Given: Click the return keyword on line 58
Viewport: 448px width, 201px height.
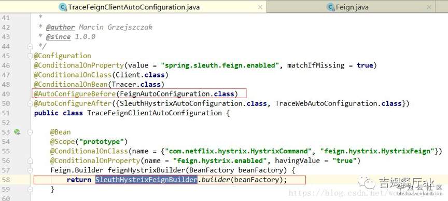Looking at the screenshot, I should point(79,180).
